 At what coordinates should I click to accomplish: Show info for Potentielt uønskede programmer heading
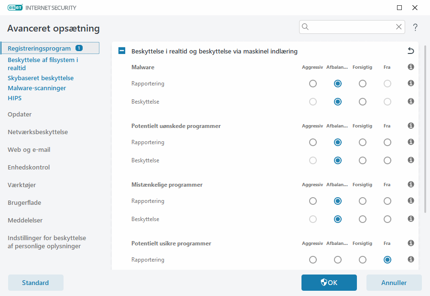pos(410,126)
